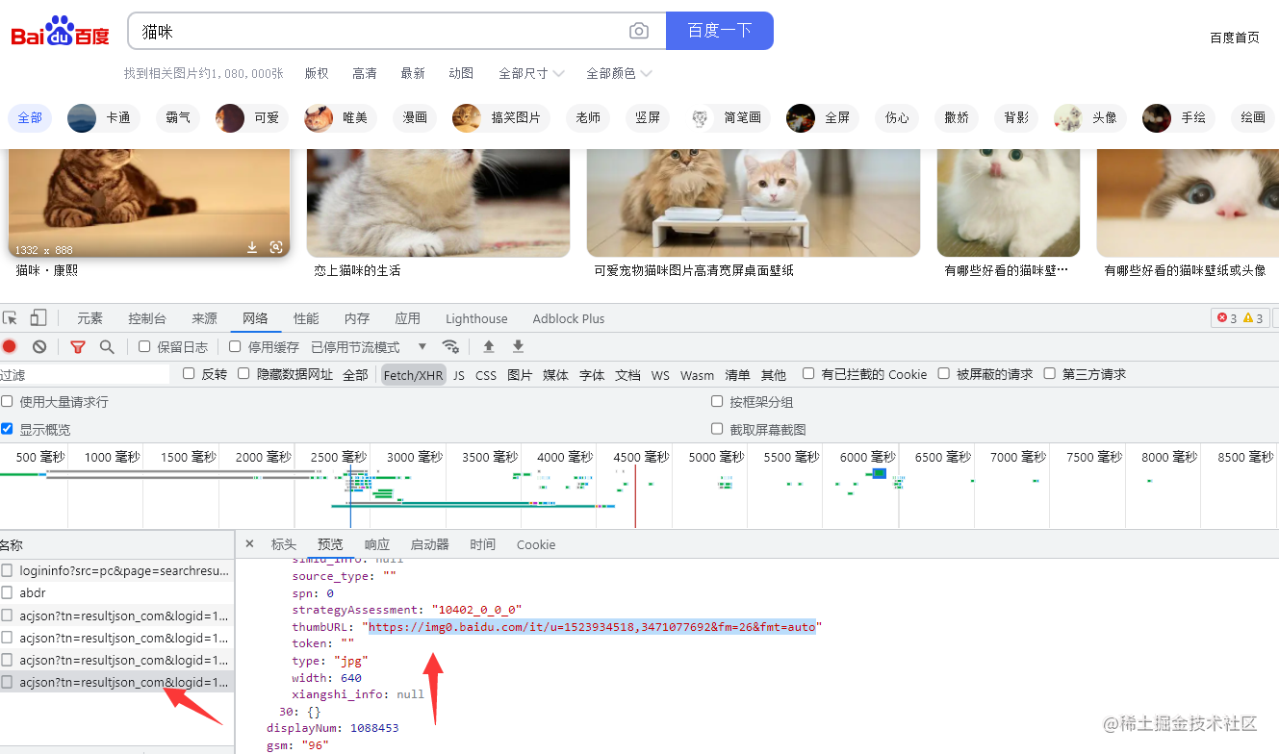Enable the 保留日志 checkbox
The image size is (1279, 754).
pyautogui.click(x=144, y=346)
